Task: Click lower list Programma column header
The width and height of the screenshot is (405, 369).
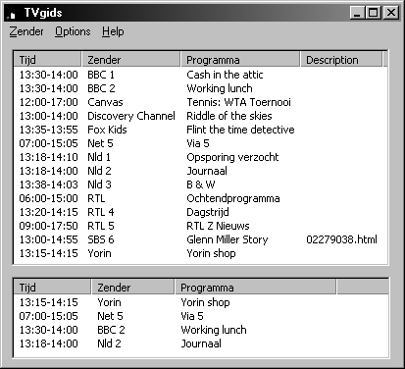Action: 255,288
